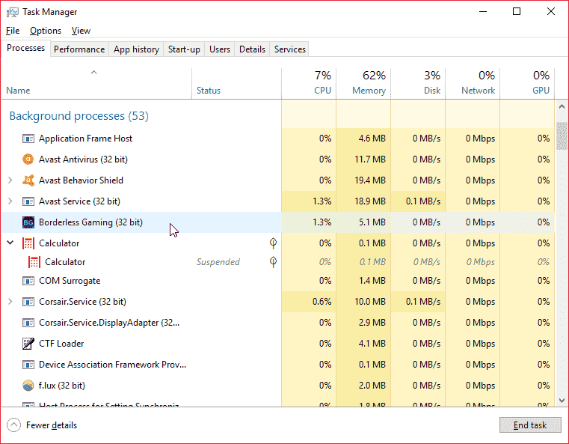Expand the Avast Service (32 bit) group
Viewport: 569px width, 444px height.
(x=10, y=201)
